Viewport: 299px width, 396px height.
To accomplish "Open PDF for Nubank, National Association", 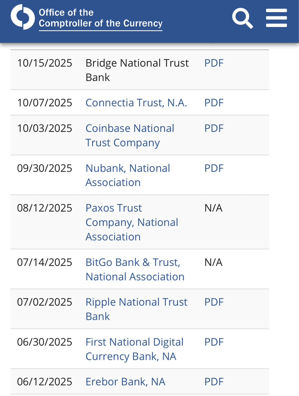I will tap(214, 168).
